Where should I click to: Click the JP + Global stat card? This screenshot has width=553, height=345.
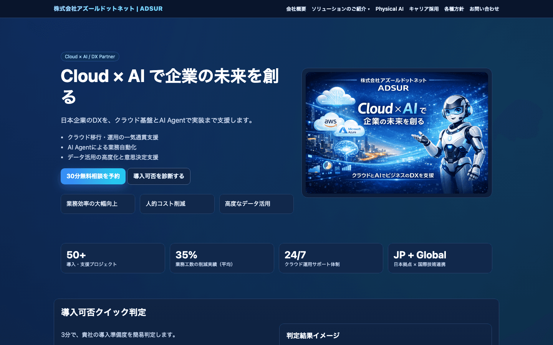440,258
